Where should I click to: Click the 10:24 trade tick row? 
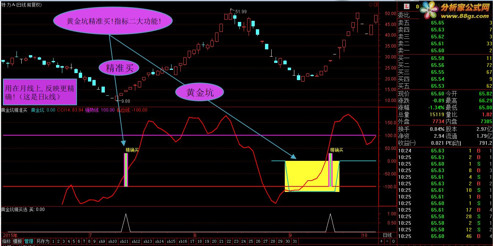(x=445, y=151)
